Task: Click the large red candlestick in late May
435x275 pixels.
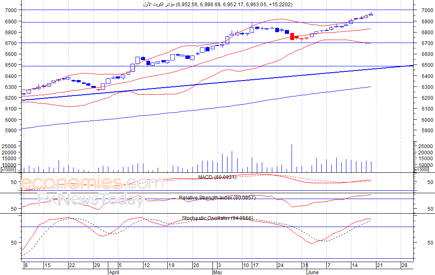Action: (292, 36)
